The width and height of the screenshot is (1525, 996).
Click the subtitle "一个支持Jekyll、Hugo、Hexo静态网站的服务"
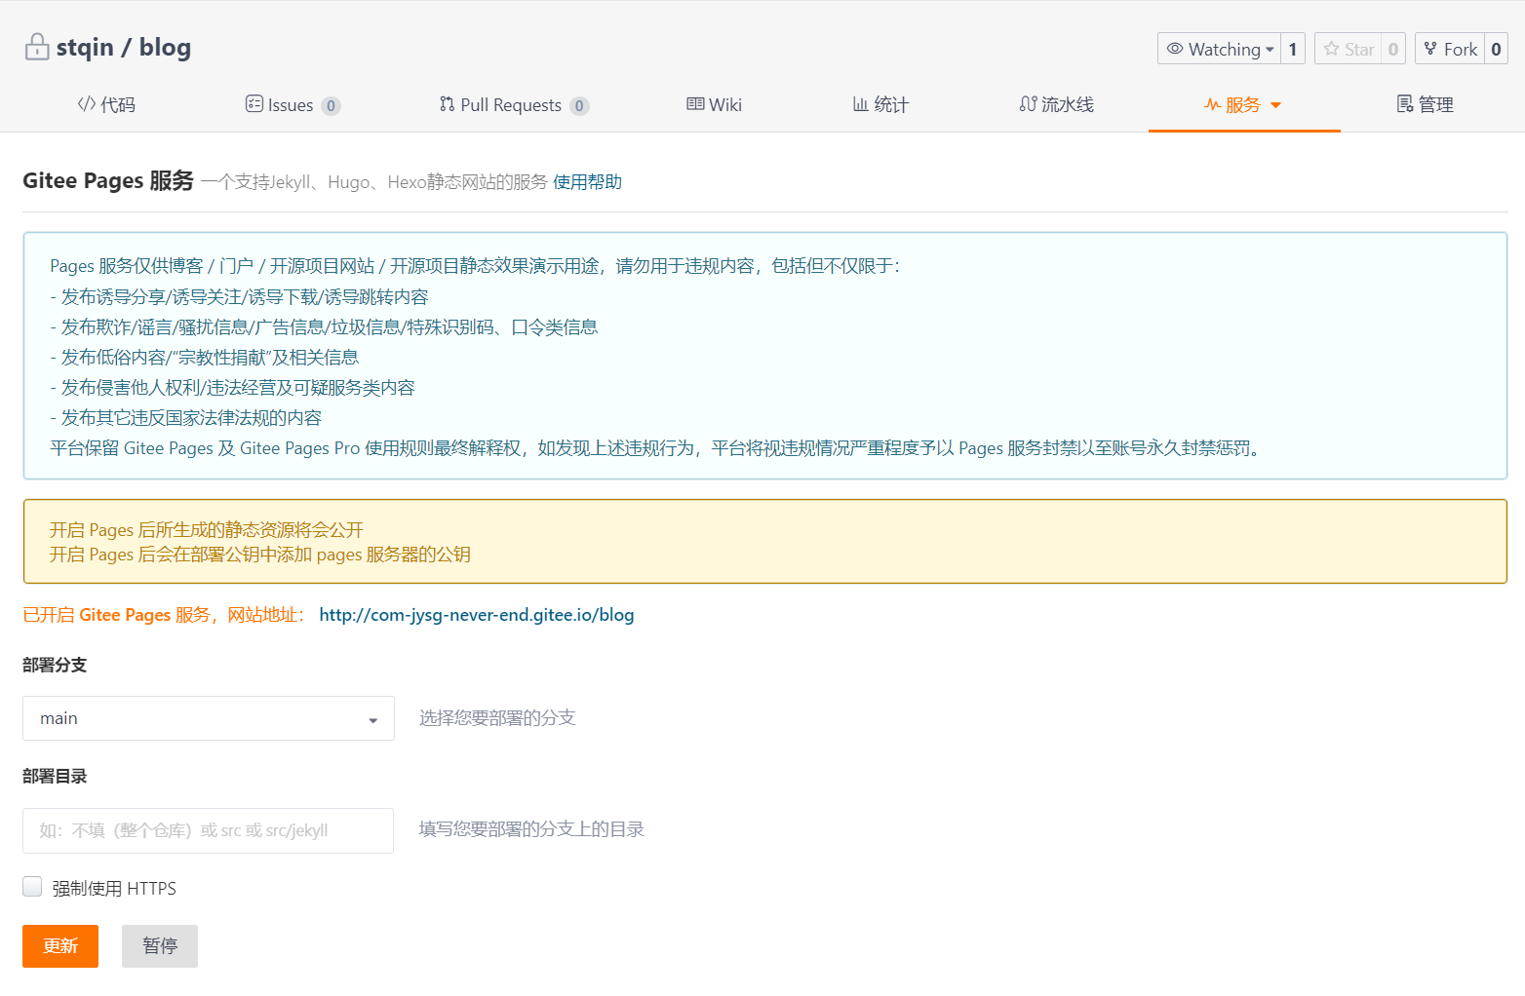(x=374, y=182)
